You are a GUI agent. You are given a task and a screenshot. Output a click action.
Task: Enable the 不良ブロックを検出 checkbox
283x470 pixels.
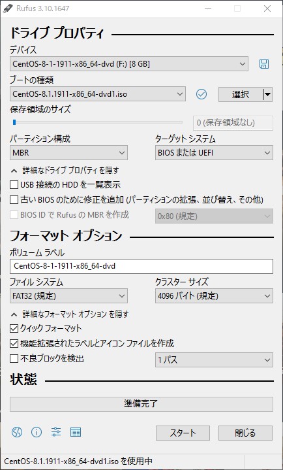[x=14, y=358]
